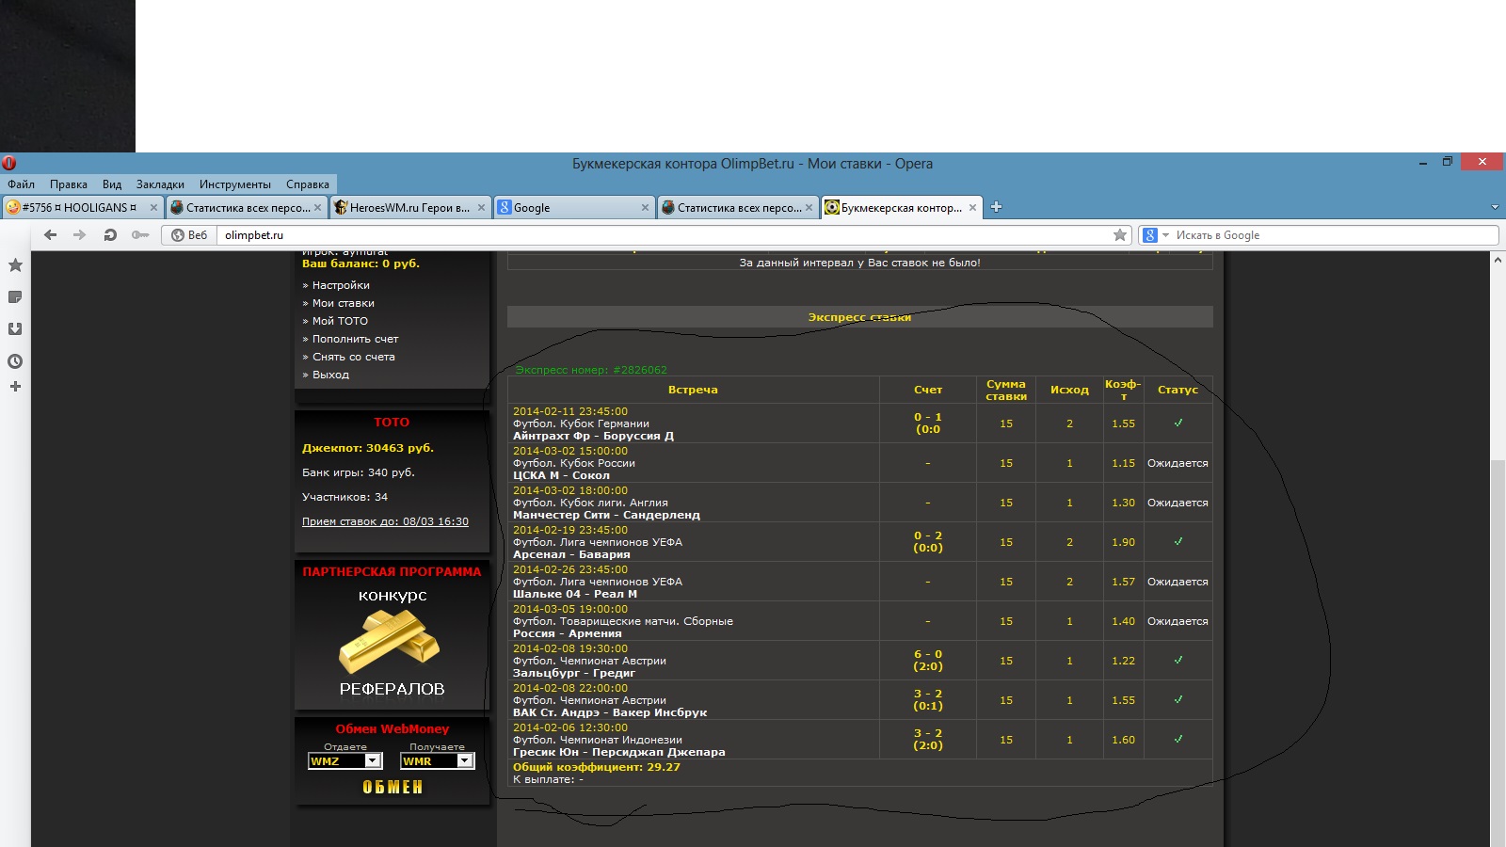Close the Букмекерская контора tab
The image size is (1506, 847).
click(972, 208)
